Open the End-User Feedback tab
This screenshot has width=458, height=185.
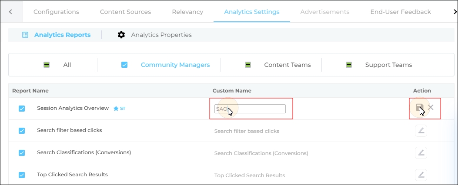click(x=400, y=12)
